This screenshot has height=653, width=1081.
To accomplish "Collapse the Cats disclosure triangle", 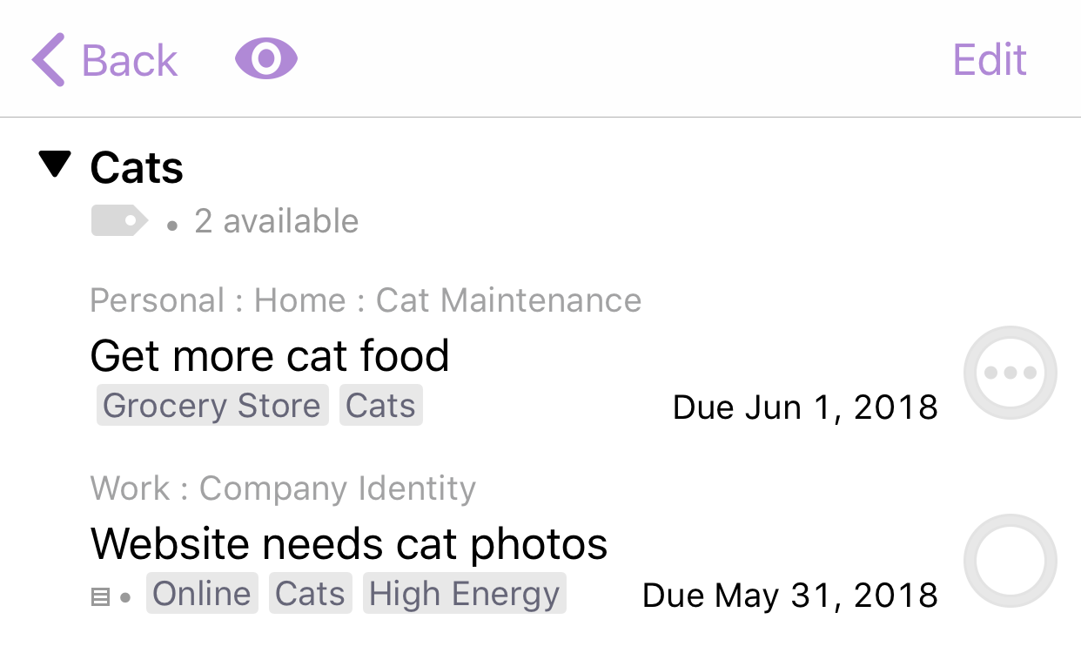I will [55, 165].
